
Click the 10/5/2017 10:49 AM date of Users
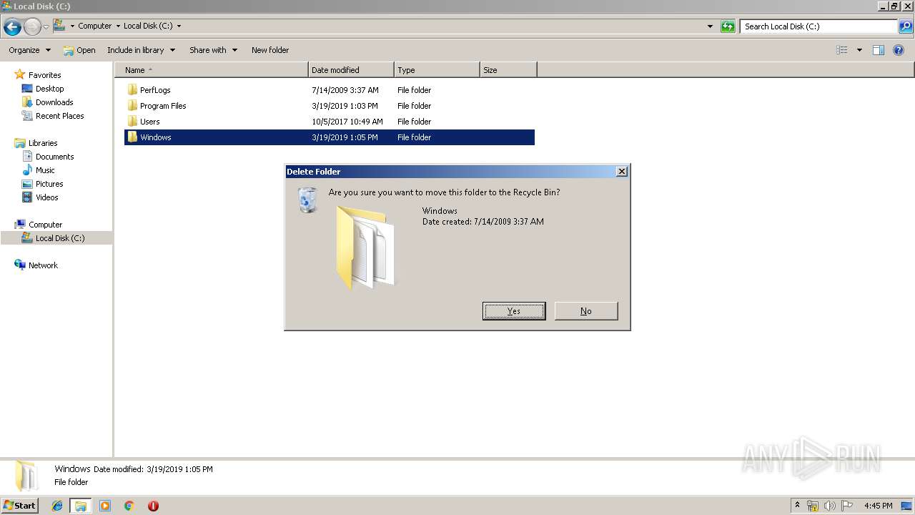click(x=347, y=122)
